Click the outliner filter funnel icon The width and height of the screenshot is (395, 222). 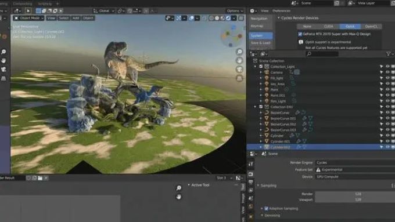click(x=389, y=54)
